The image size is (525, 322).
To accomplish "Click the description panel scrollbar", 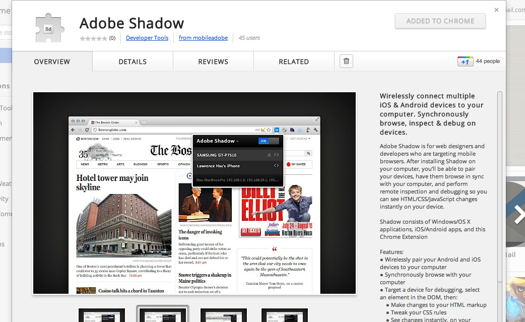I will 500,187.
